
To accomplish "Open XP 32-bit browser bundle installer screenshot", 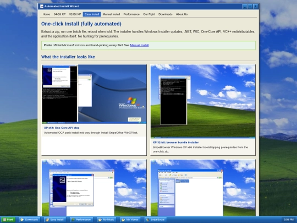I will [x=203, y=101].
